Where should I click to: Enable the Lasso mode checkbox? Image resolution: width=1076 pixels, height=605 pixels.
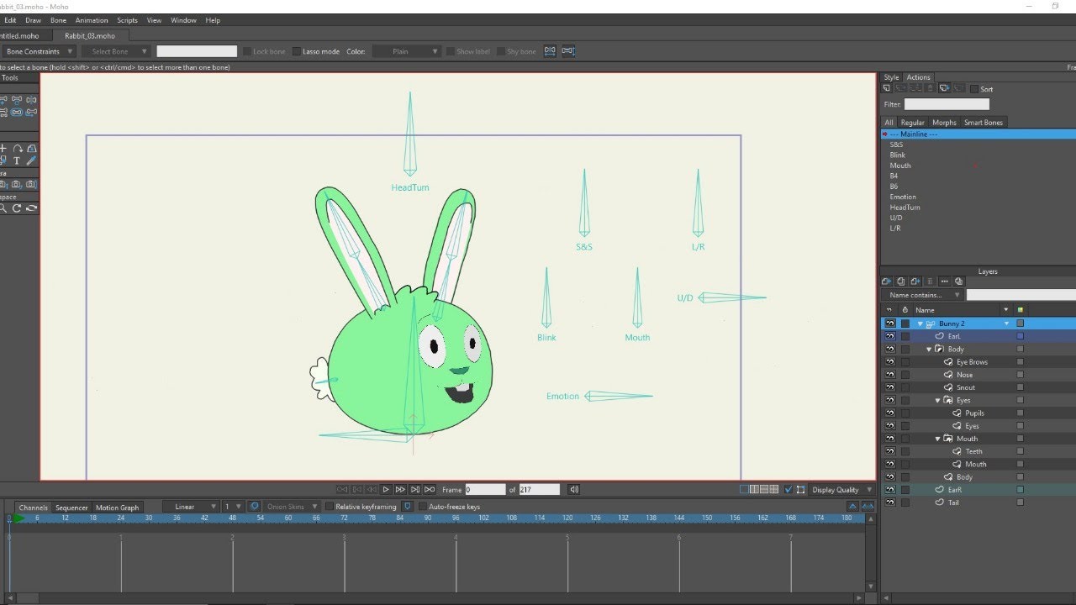click(x=297, y=51)
